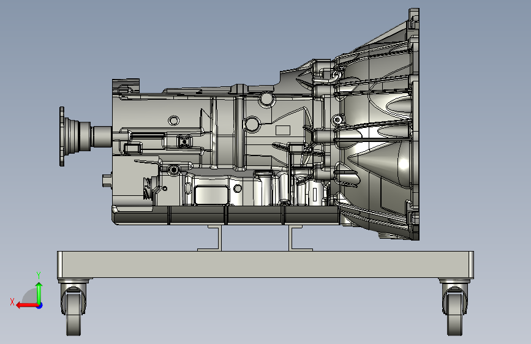Viewport: 531px width, 344px height.
Task: Click the green Y axis arrow of the triad
Action: (39, 293)
